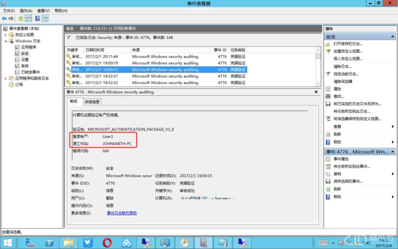Open 属性 under the 安全 actions
The width and height of the screenshot is (398, 249).
tap(337, 89)
